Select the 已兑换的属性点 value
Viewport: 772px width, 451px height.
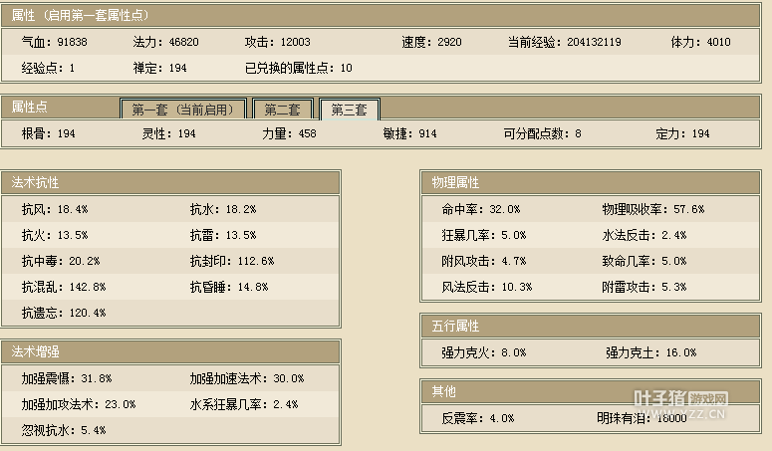346,69
